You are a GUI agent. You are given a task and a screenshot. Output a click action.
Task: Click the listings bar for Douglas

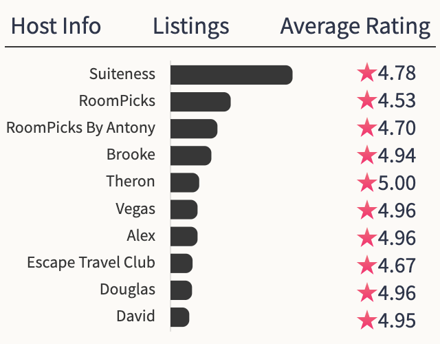pos(181,290)
